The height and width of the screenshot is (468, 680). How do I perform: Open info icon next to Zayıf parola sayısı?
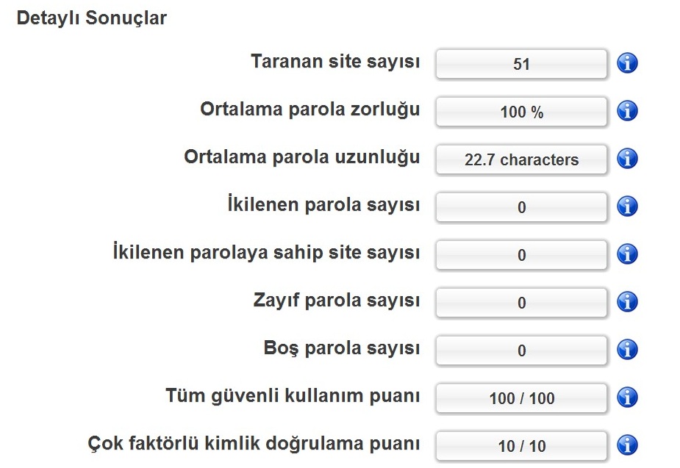(x=627, y=302)
